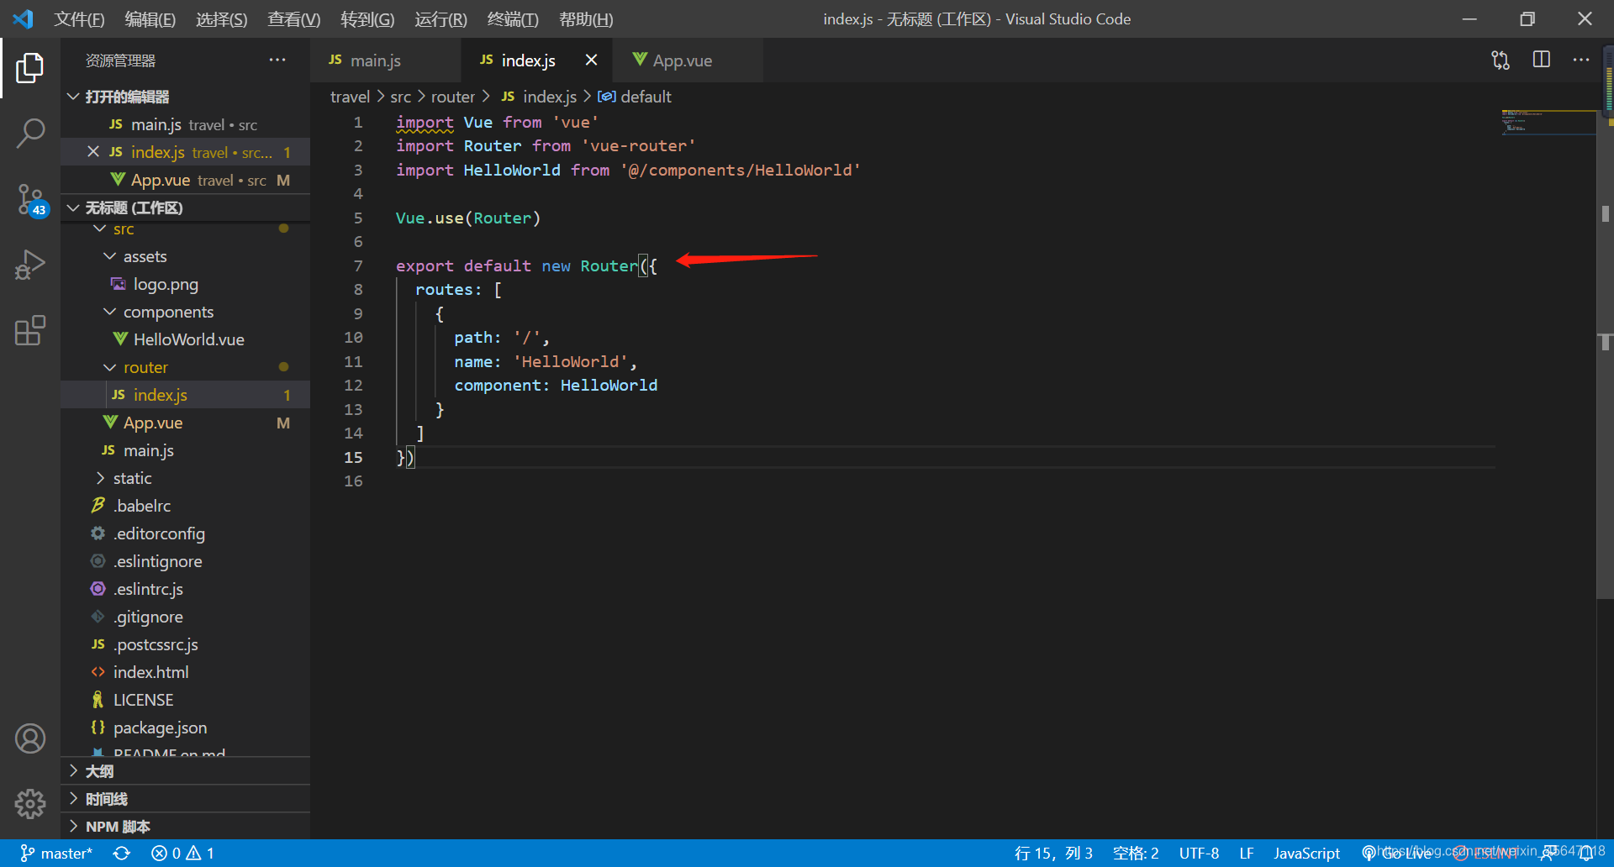Screen dimensions: 1614x867
Task: Switch to the App.vue editor tab
Action: pyautogui.click(x=688, y=60)
